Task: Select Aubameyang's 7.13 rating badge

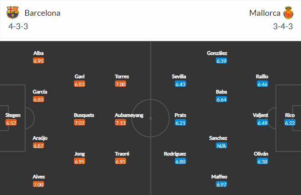Action: click(x=121, y=123)
